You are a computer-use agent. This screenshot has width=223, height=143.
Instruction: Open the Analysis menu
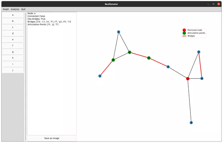tap(15, 9)
